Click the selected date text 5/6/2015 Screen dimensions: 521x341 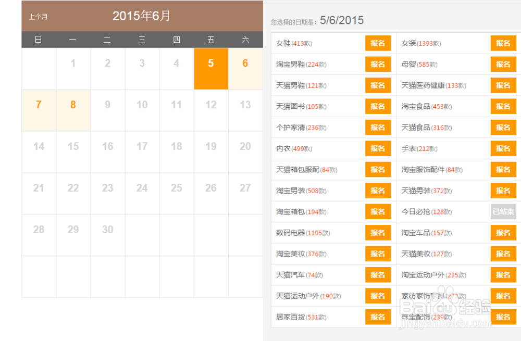[x=342, y=21]
